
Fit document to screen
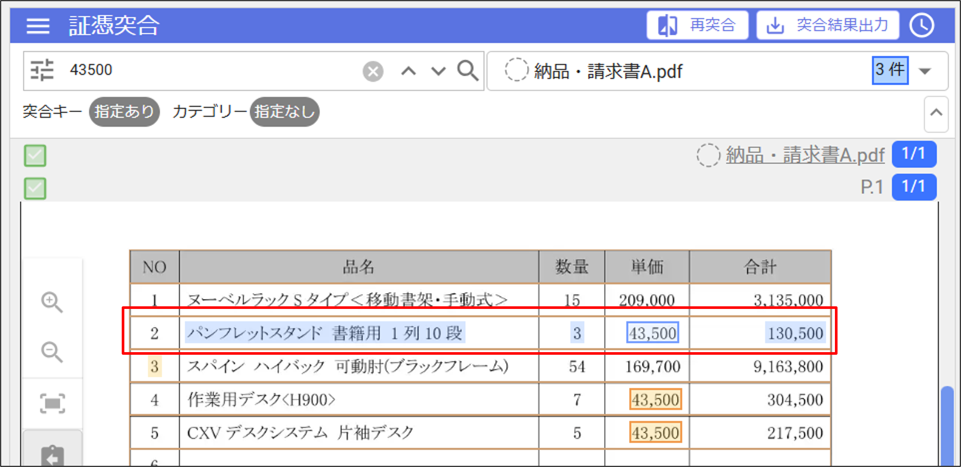click(52, 403)
